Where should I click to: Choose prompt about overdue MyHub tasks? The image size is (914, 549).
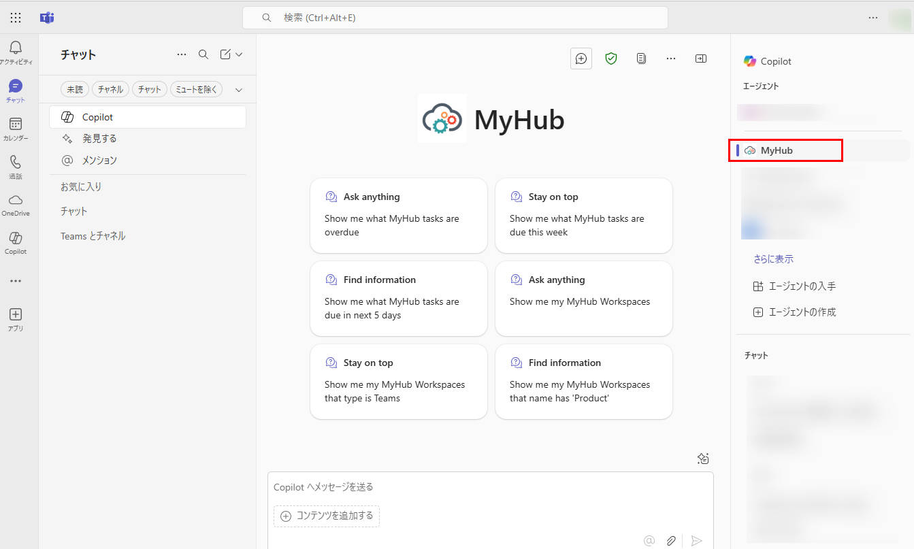click(399, 216)
